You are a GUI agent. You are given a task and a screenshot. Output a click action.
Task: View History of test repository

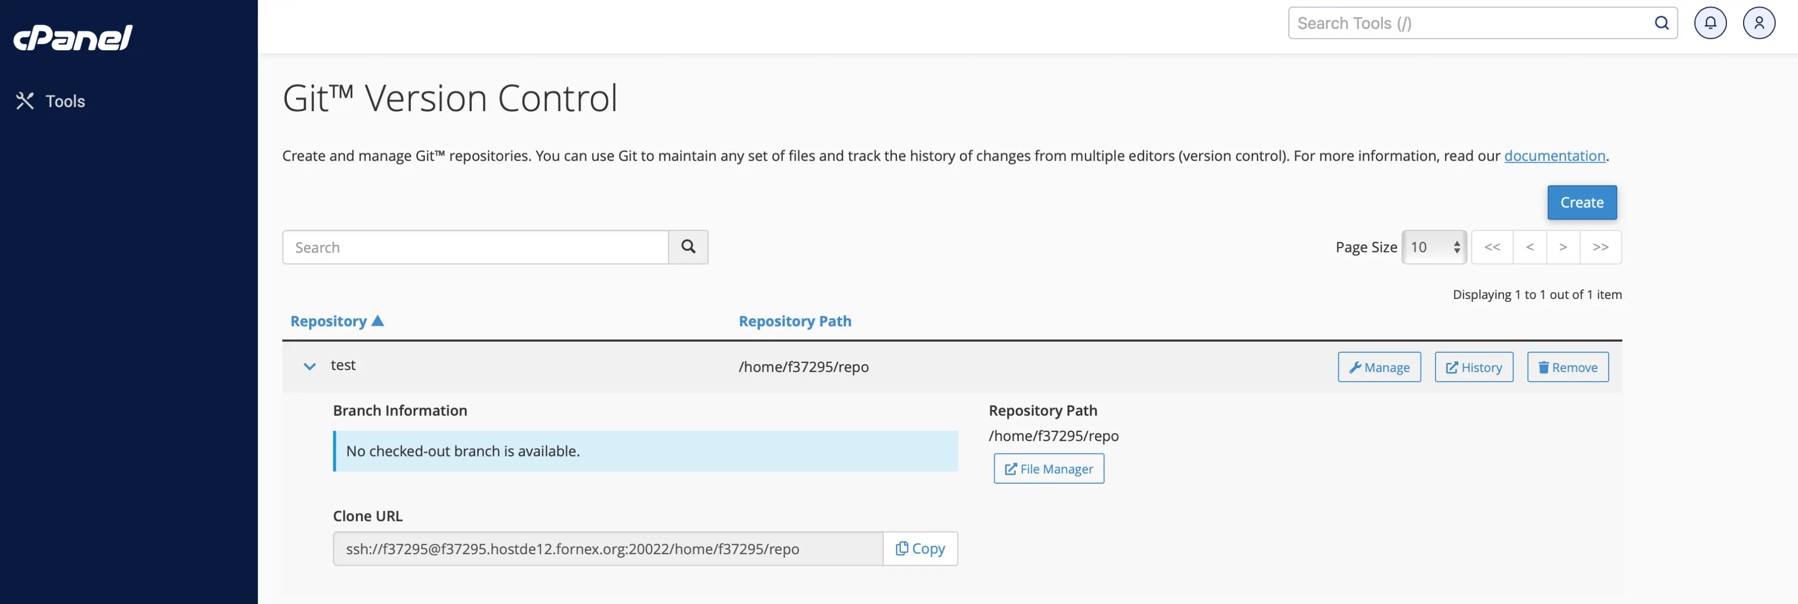pos(1474,367)
